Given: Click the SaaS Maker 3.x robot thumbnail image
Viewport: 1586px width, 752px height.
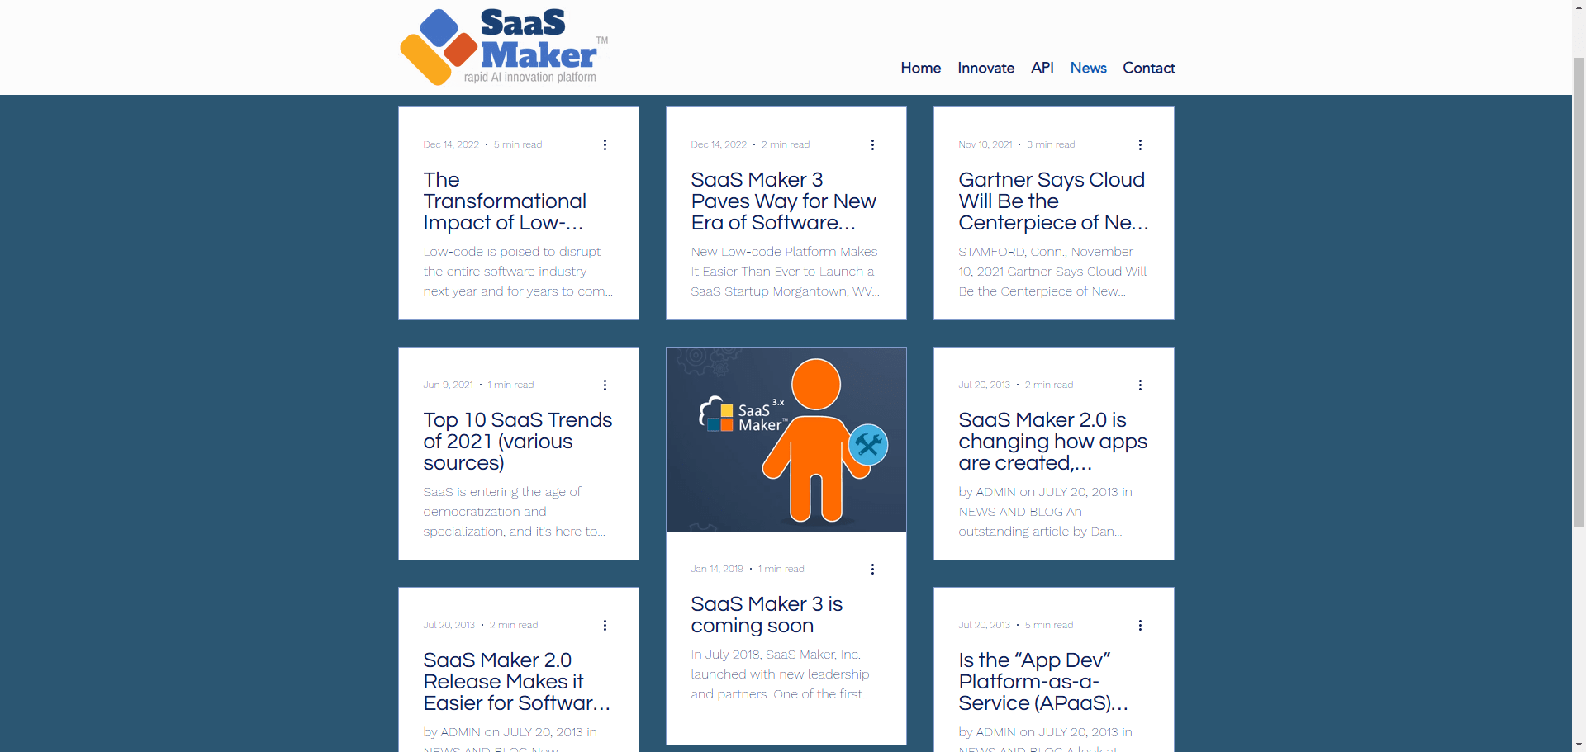Looking at the screenshot, I should pos(786,439).
